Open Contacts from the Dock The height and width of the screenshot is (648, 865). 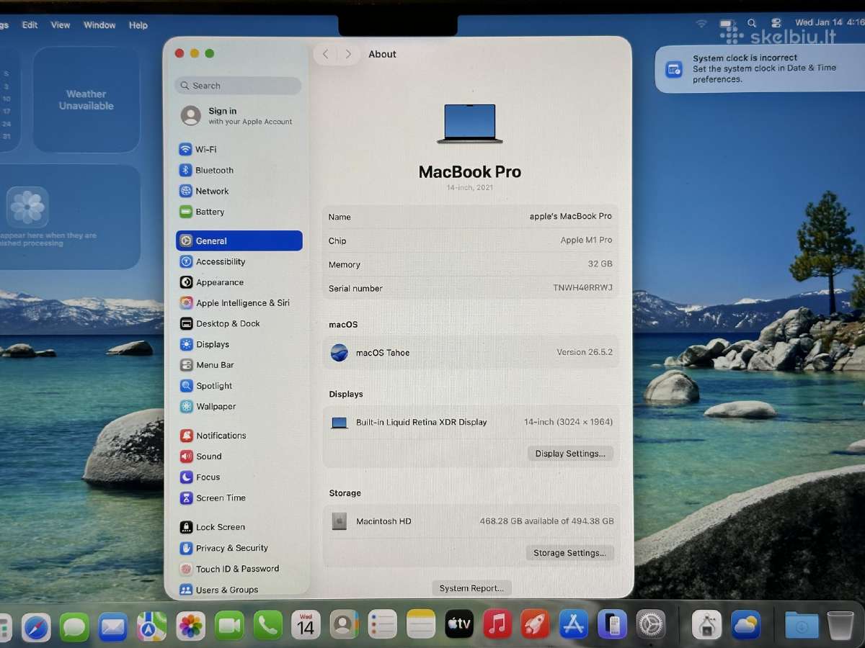click(x=345, y=624)
